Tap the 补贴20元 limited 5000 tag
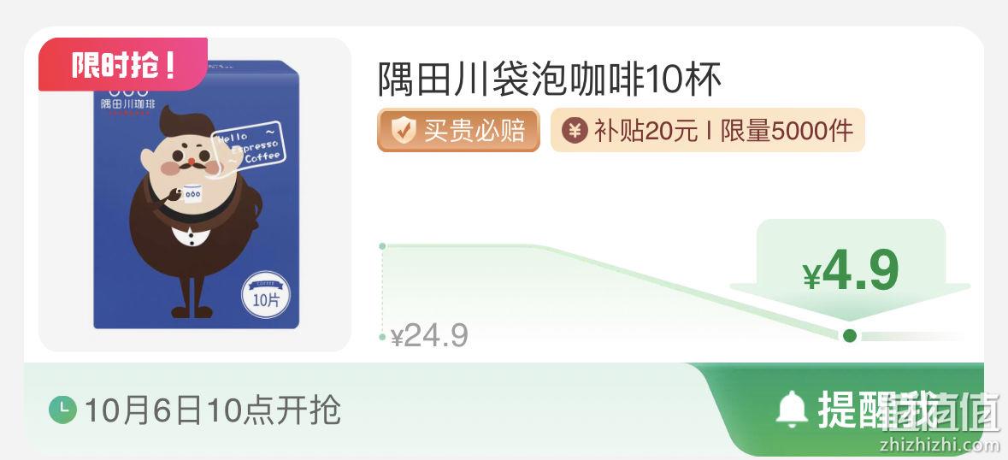1008x460 pixels. pyautogui.click(x=708, y=131)
